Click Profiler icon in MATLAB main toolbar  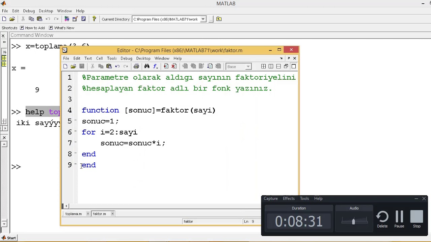tap(83, 19)
